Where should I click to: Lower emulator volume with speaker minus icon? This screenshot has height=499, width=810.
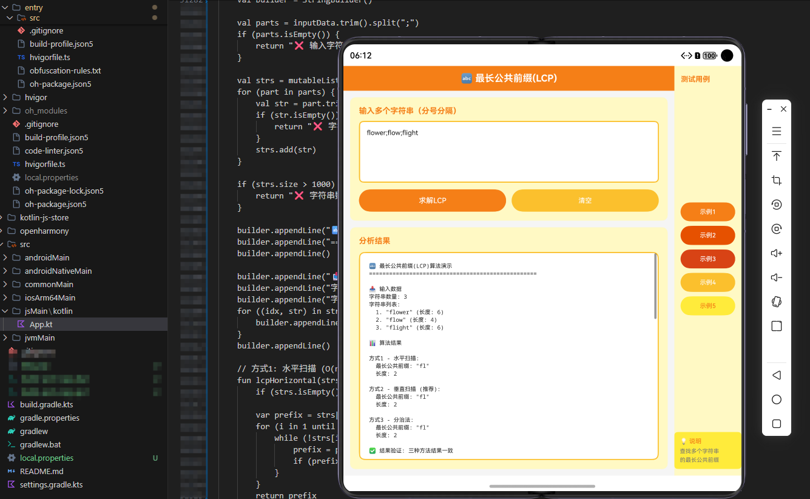pos(776,277)
